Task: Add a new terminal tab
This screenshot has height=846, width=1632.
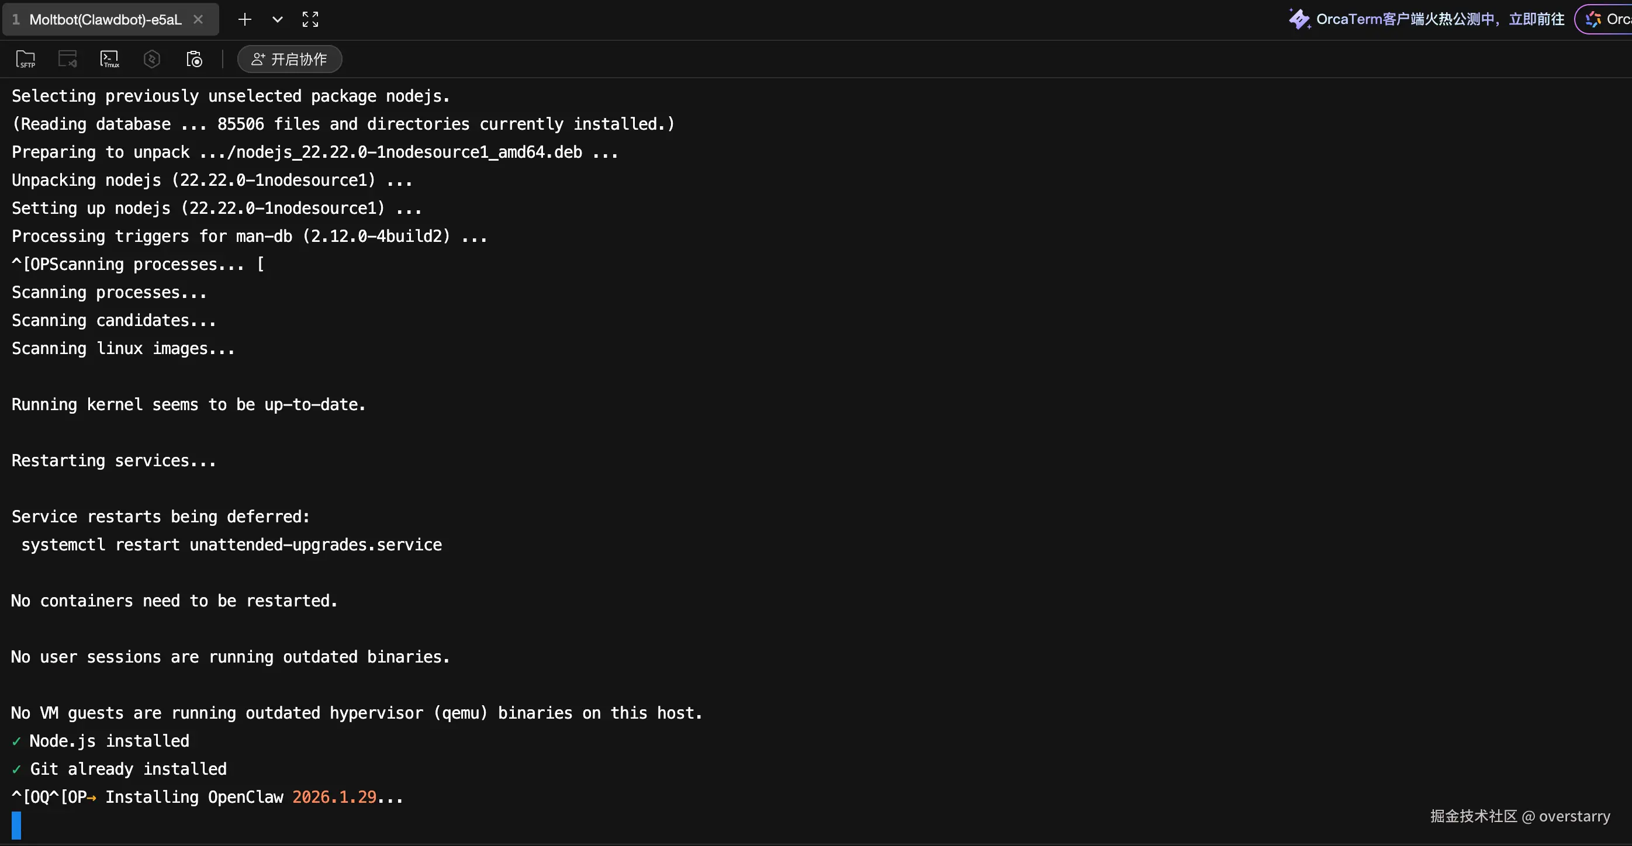Action: tap(244, 20)
